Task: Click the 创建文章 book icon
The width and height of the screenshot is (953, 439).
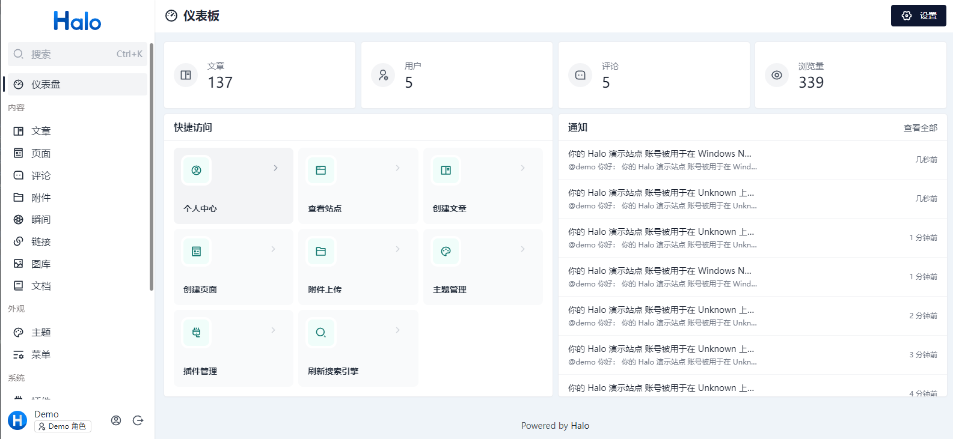Action: point(446,171)
